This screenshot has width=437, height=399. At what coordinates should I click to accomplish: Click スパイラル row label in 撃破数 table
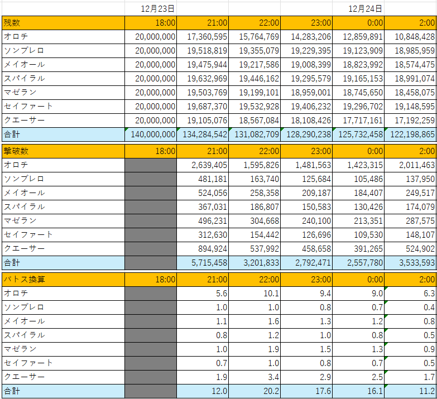coord(63,206)
